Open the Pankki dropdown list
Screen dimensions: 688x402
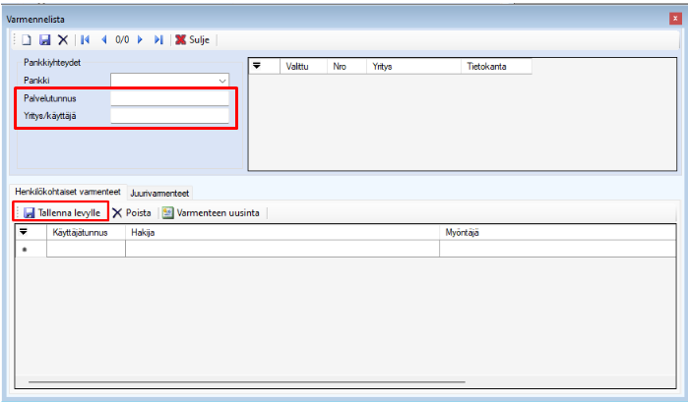point(221,81)
